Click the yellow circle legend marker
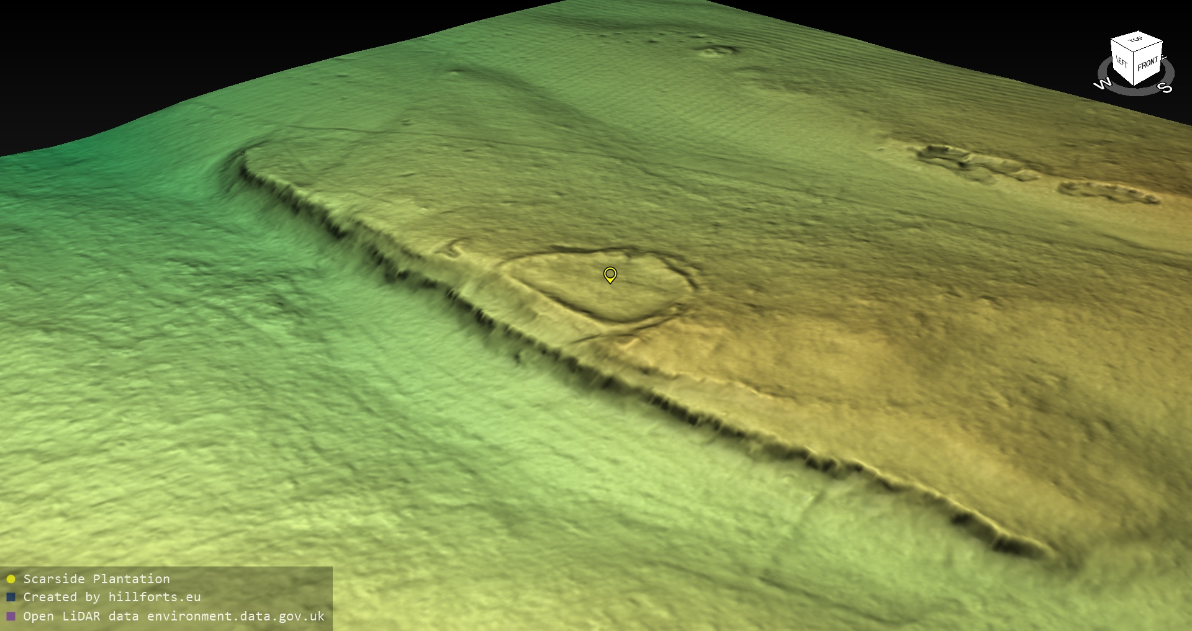The height and width of the screenshot is (631, 1192). click(11, 579)
